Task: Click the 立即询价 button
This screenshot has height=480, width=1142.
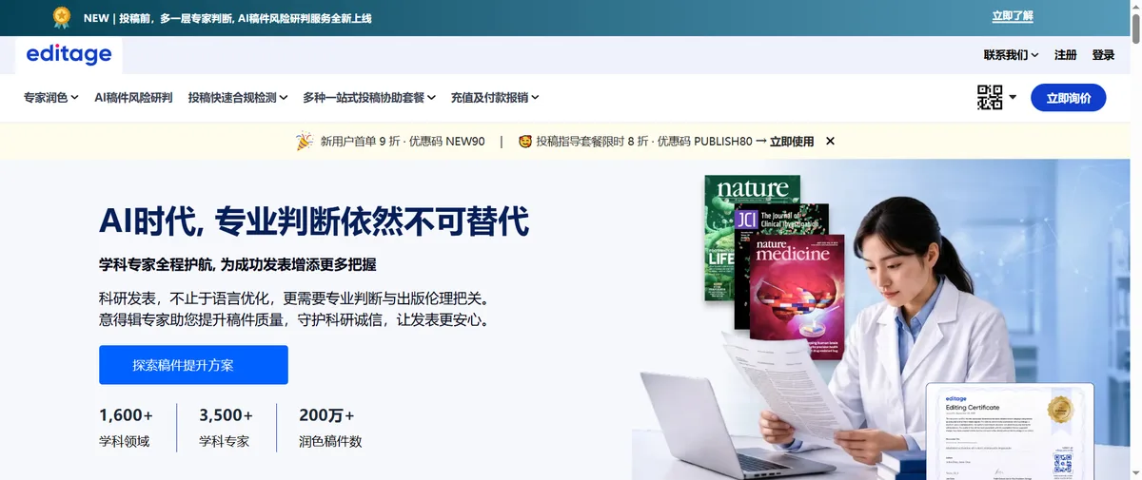Action: click(x=1069, y=97)
